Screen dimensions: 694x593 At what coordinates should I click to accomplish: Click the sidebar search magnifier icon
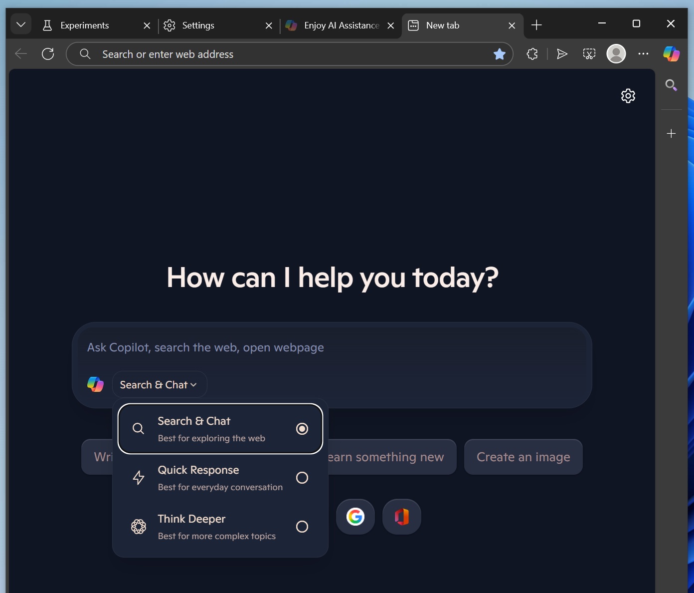(671, 85)
